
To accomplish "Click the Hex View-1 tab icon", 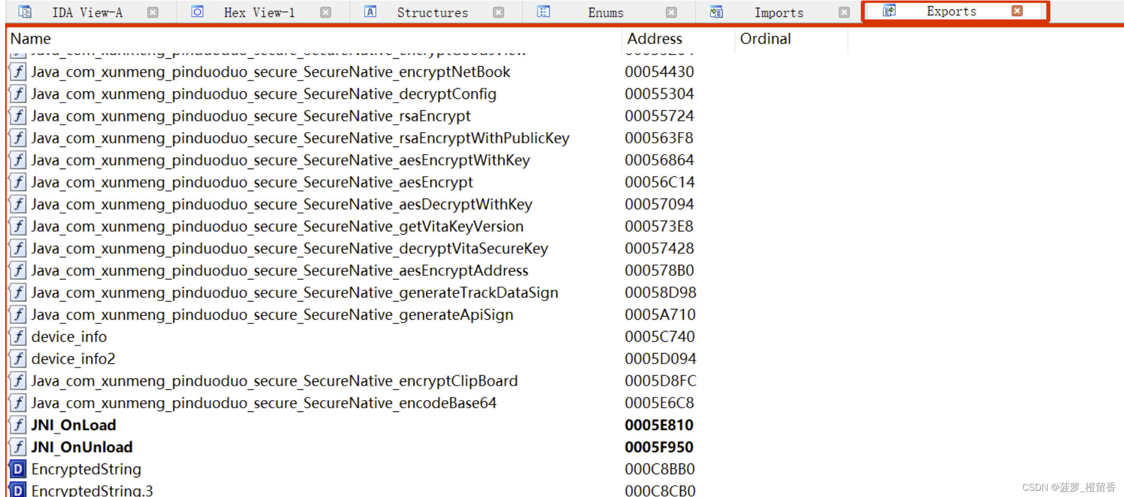I will click(x=197, y=11).
